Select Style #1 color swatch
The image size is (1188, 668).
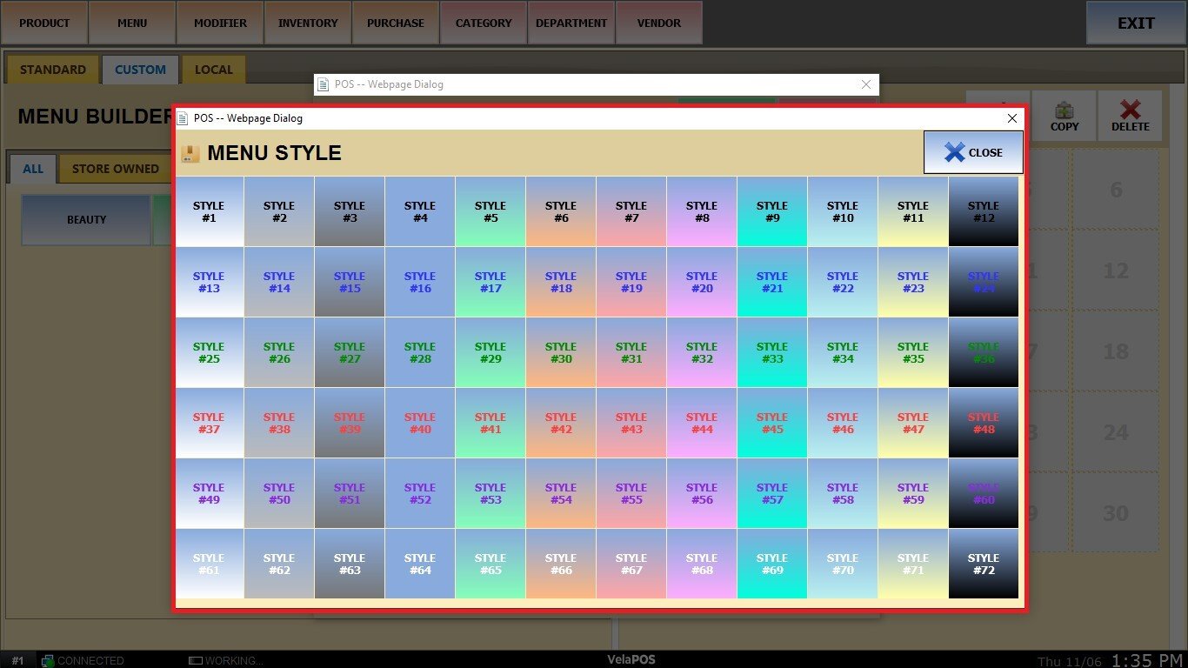209,212
